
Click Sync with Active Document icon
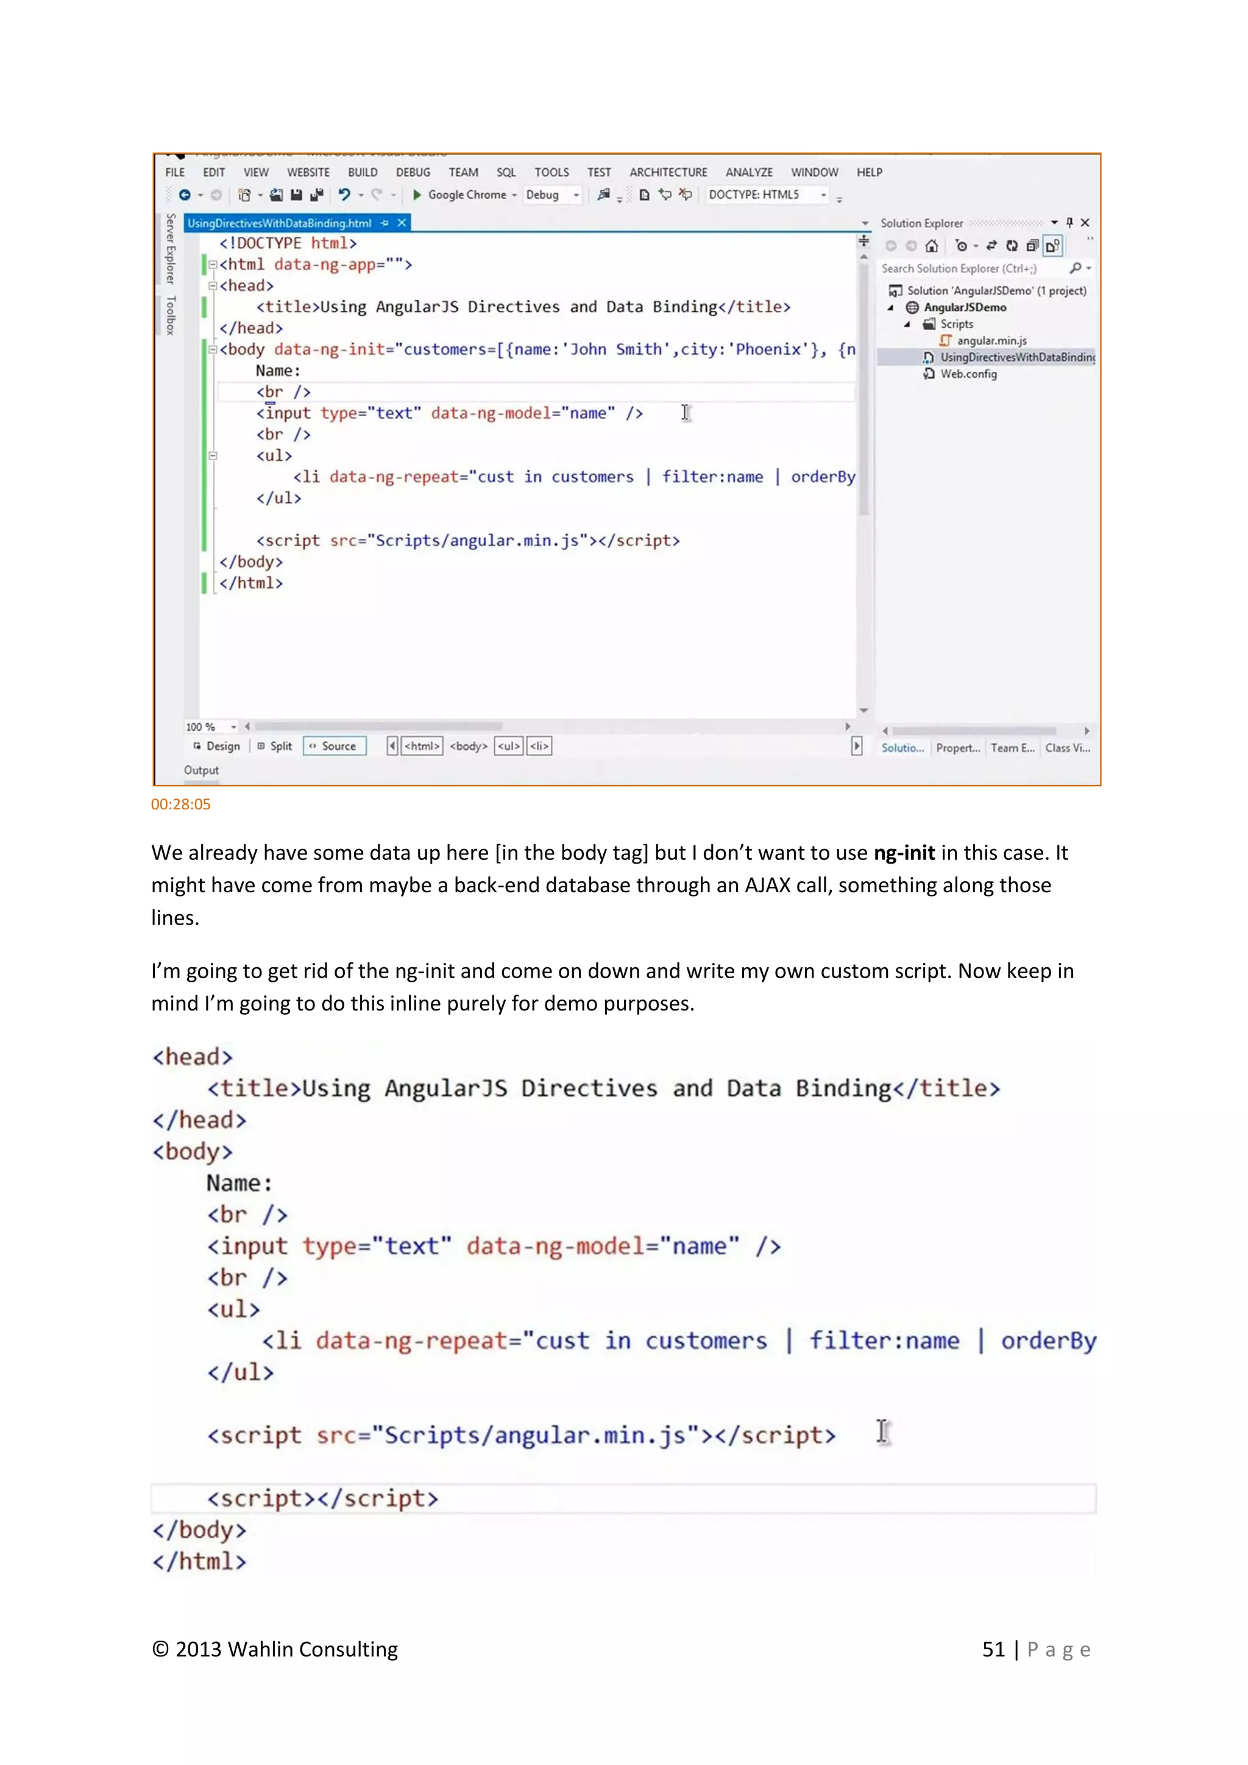(x=991, y=246)
